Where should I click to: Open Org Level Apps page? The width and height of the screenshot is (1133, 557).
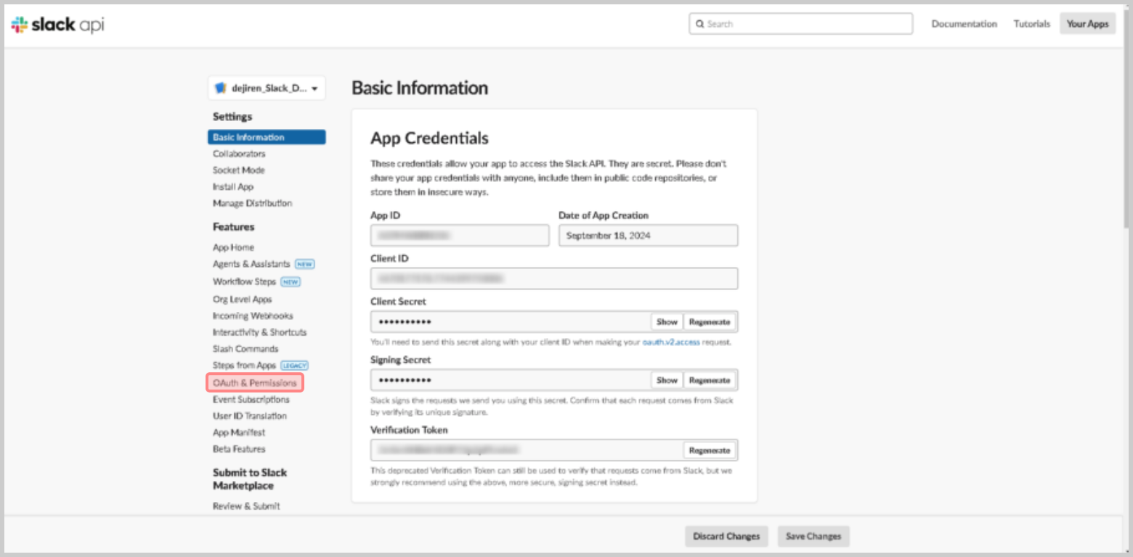242,300
